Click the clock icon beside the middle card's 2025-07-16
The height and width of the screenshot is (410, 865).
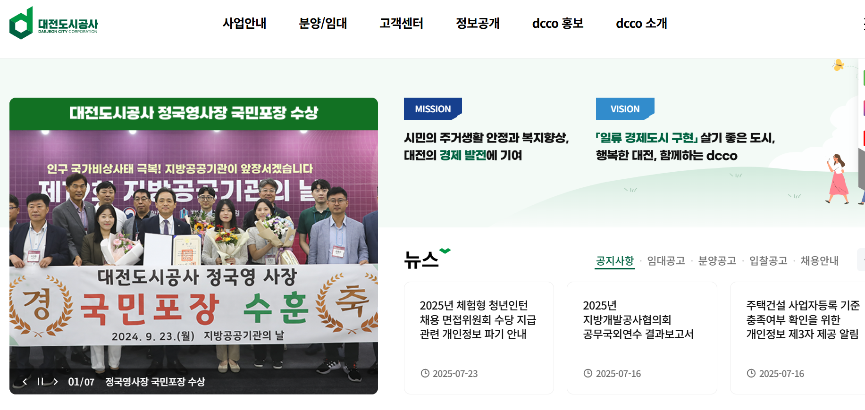coord(588,373)
